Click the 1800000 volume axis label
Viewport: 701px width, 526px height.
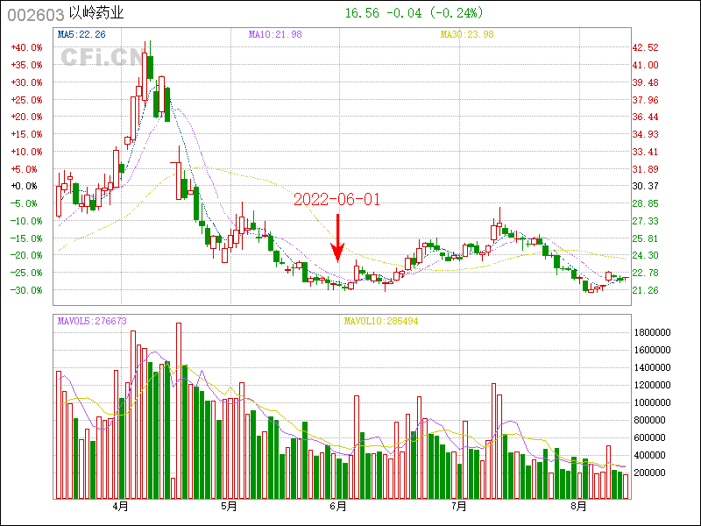652,333
